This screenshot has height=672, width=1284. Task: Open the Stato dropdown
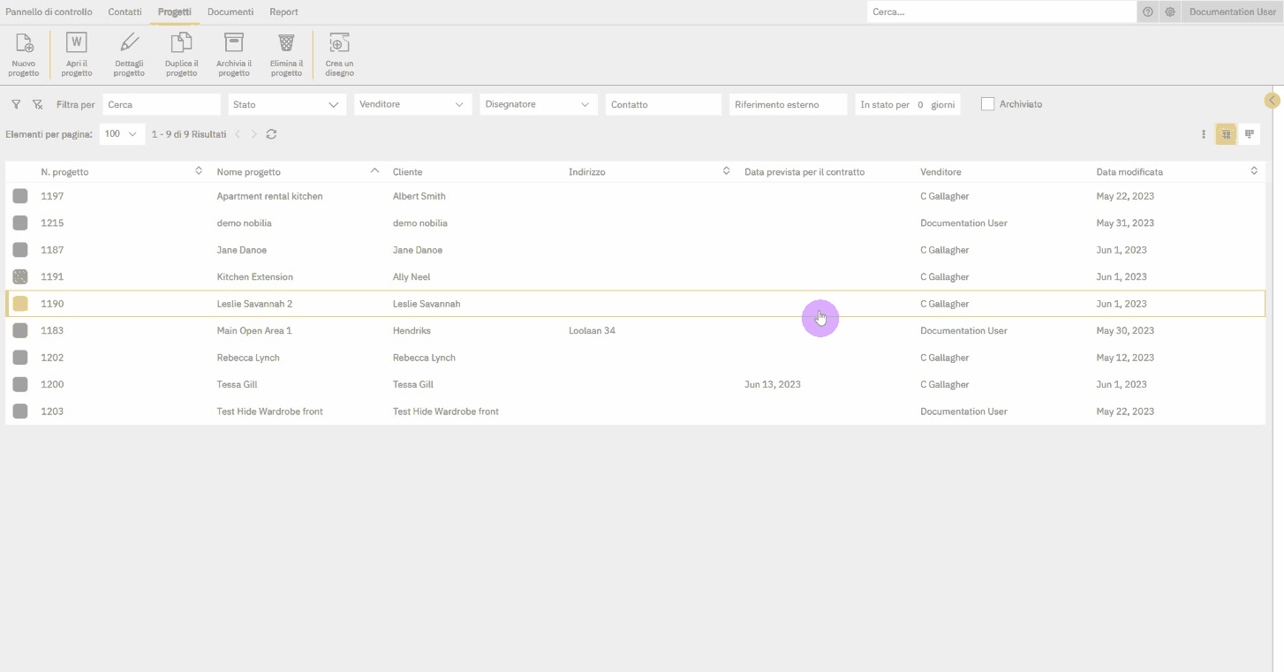286,103
